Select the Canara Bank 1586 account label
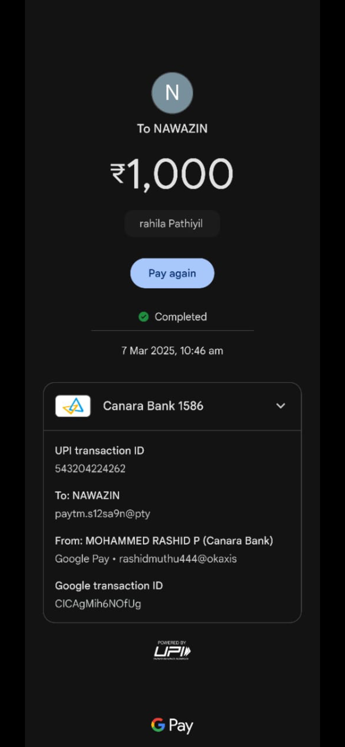 153,406
